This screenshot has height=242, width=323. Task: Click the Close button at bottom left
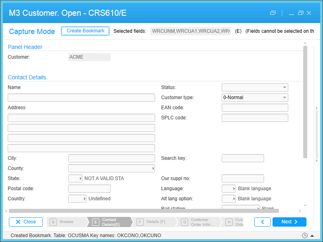pyautogui.click(x=26, y=222)
